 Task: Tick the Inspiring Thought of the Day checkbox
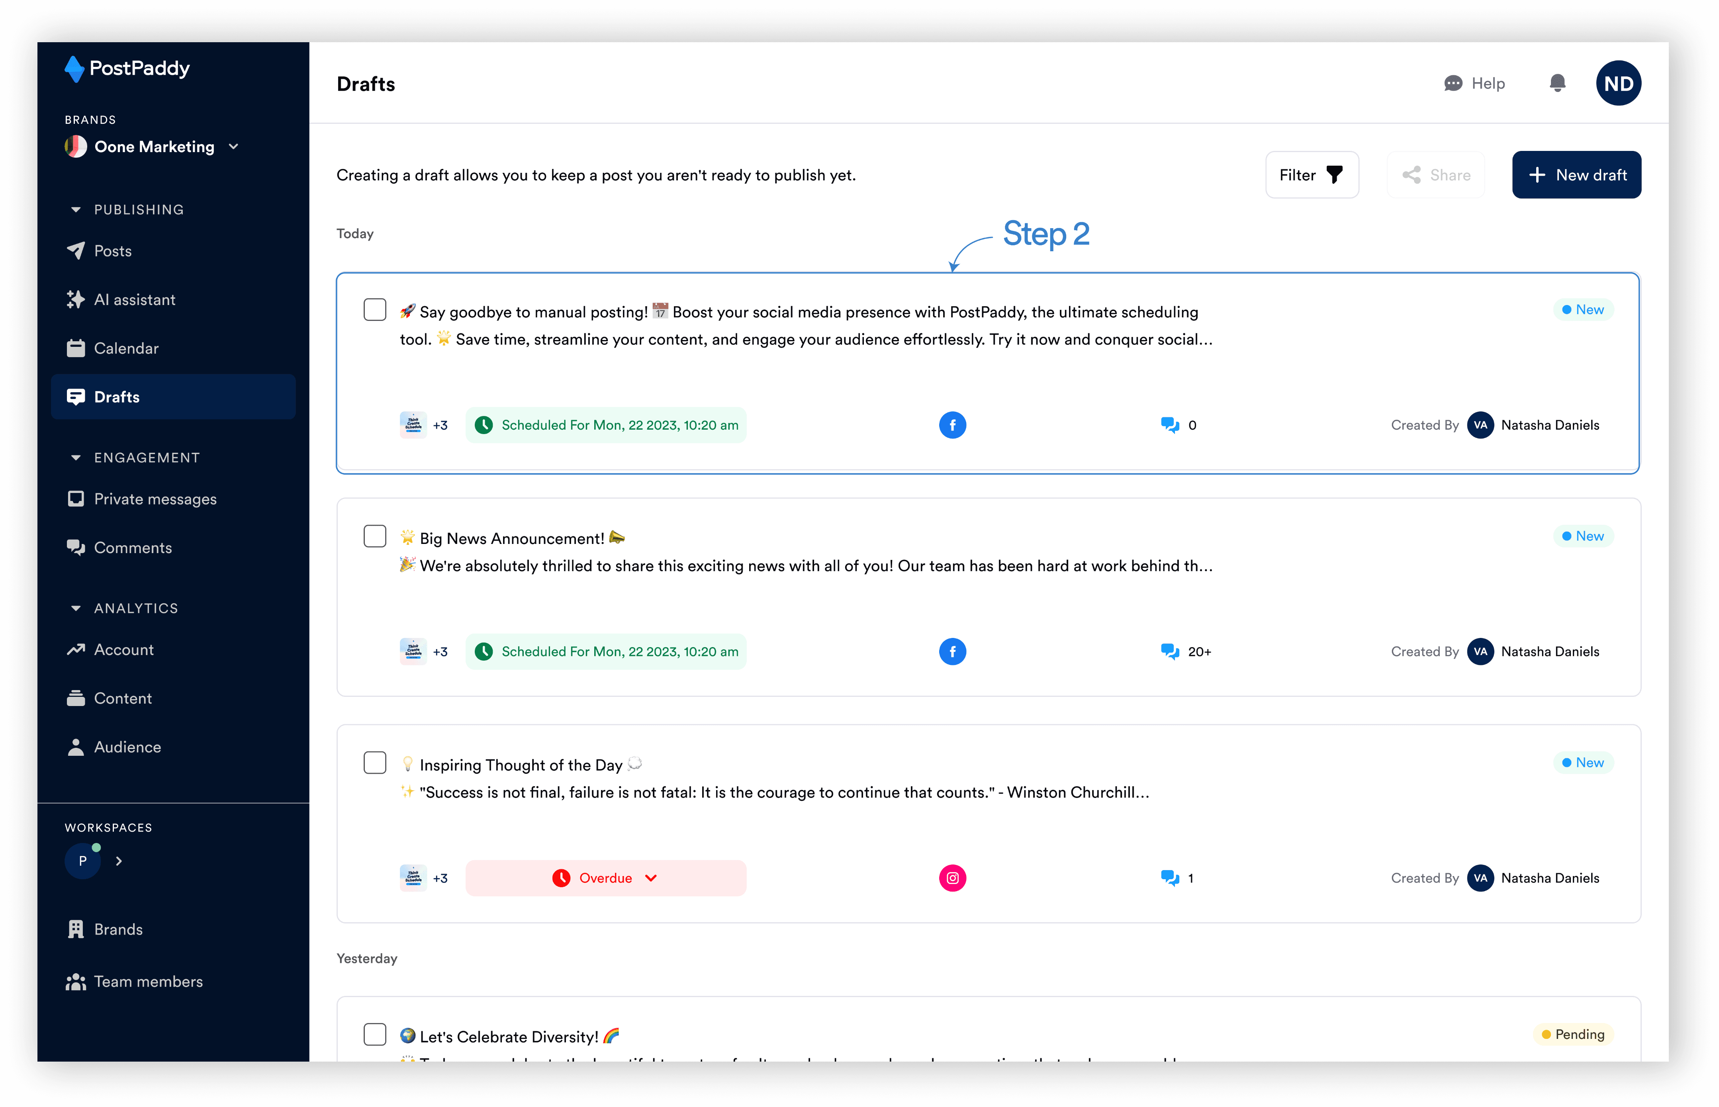(374, 763)
